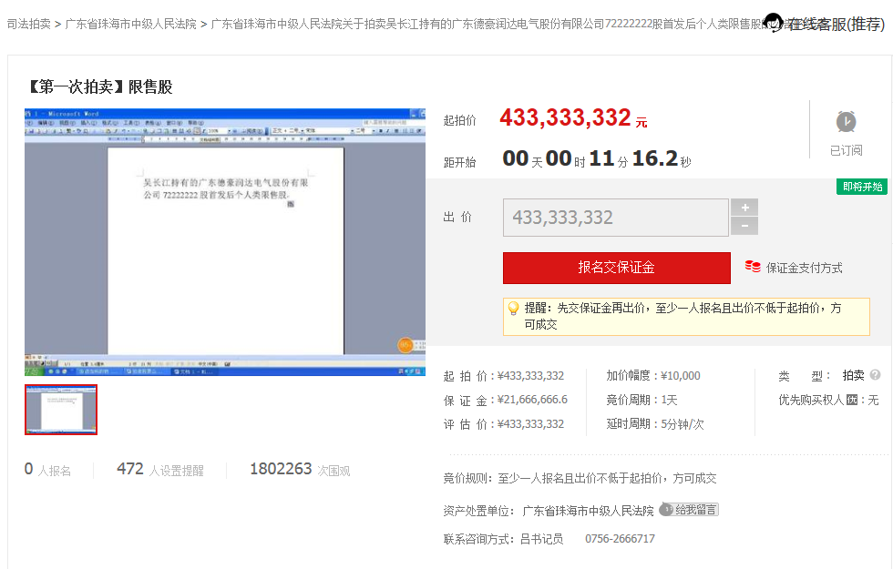893x569 pixels.
Task: Open the 保证金支付方式 link
Action: coord(804,268)
